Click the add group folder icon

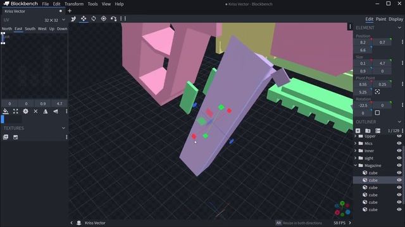368,131
